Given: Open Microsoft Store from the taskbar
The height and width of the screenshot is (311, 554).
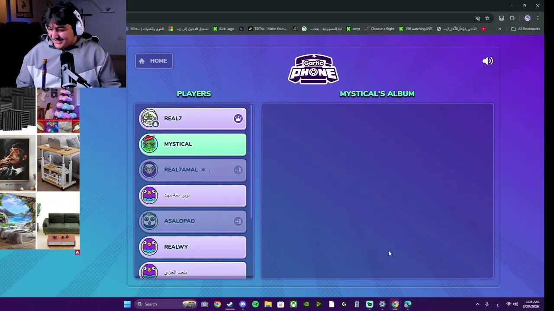Looking at the screenshot, I should coord(280,304).
